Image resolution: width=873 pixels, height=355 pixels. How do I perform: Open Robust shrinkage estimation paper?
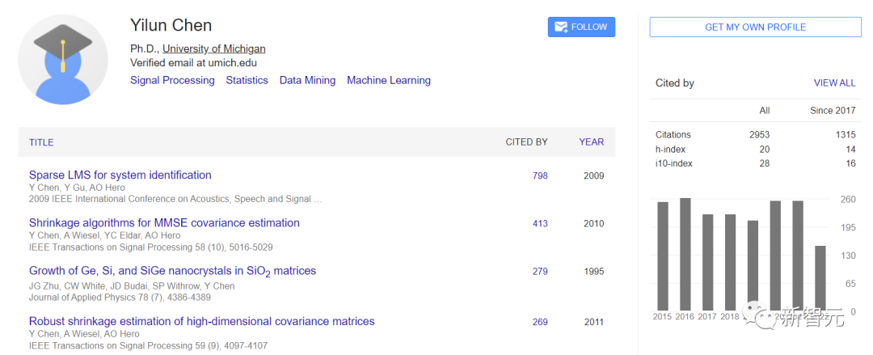pyautogui.click(x=202, y=321)
